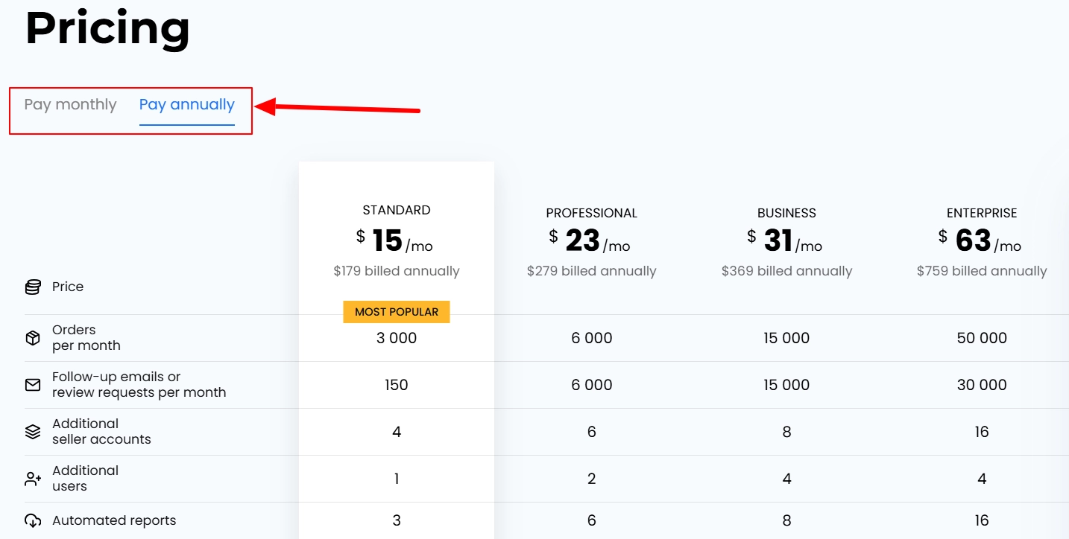
Task: Click the Automated reports row label
Action: click(x=114, y=520)
